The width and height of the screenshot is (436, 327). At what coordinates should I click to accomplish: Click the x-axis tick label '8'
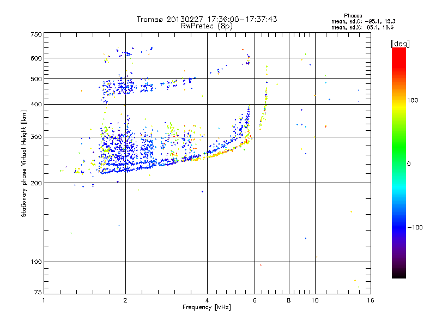point(289,300)
